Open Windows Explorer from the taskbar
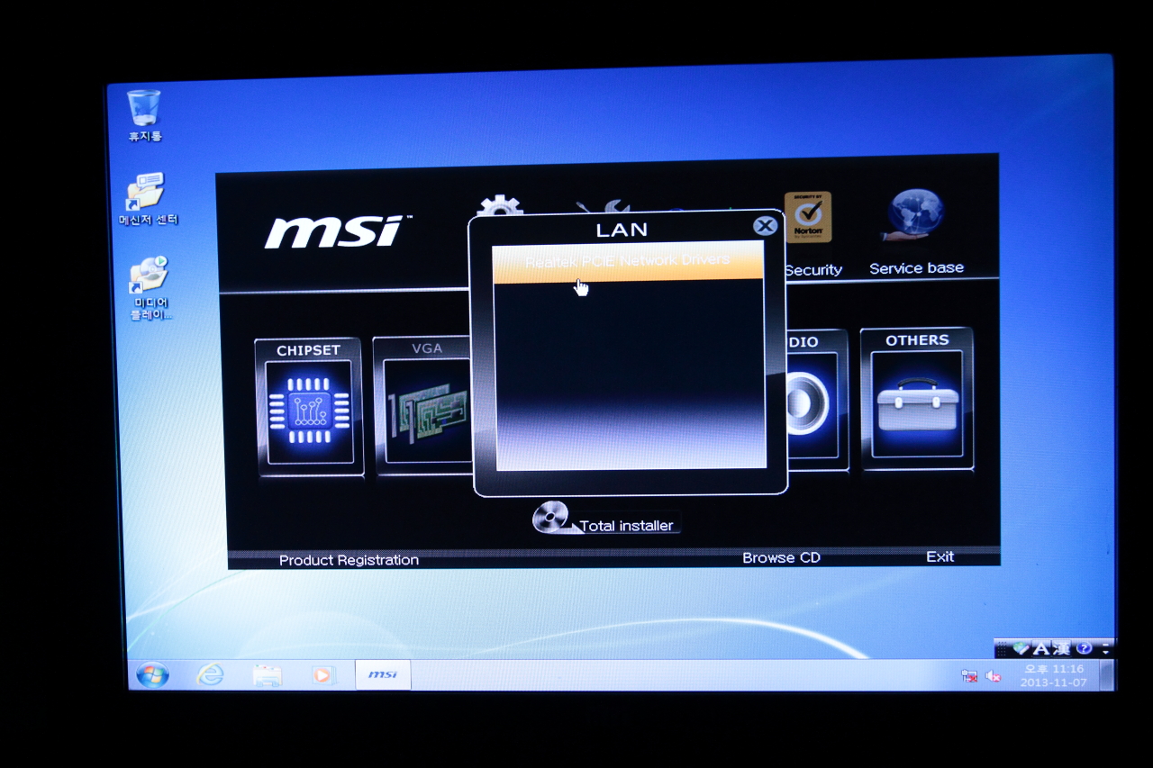 click(x=267, y=675)
